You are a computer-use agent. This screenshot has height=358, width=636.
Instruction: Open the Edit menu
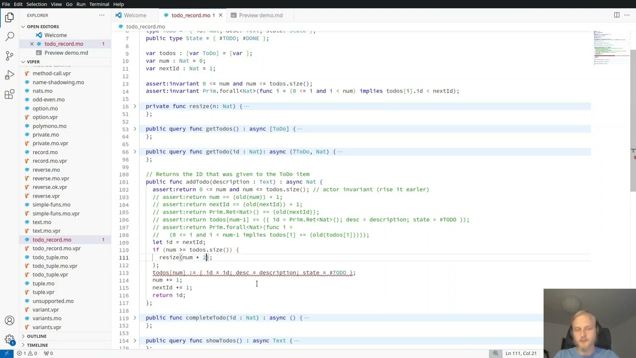(x=18, y=4)
